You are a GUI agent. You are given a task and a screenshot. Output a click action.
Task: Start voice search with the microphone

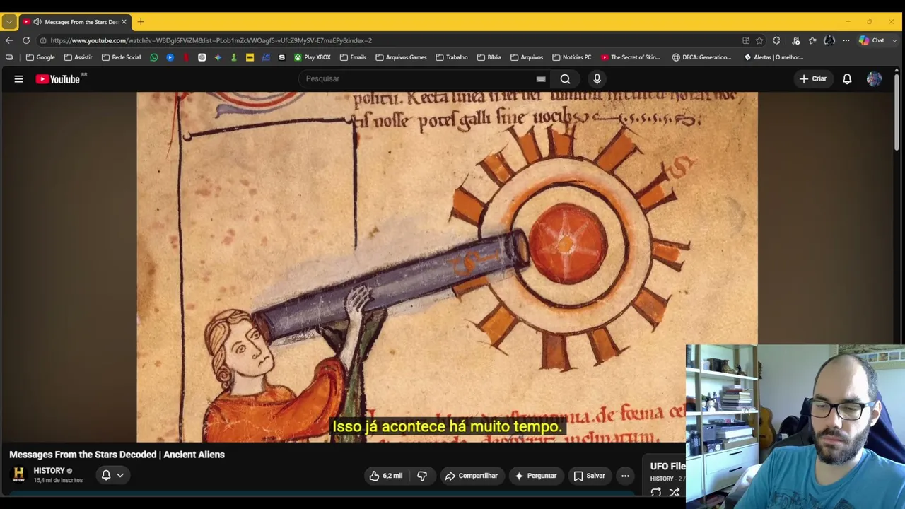click(597, 79)
